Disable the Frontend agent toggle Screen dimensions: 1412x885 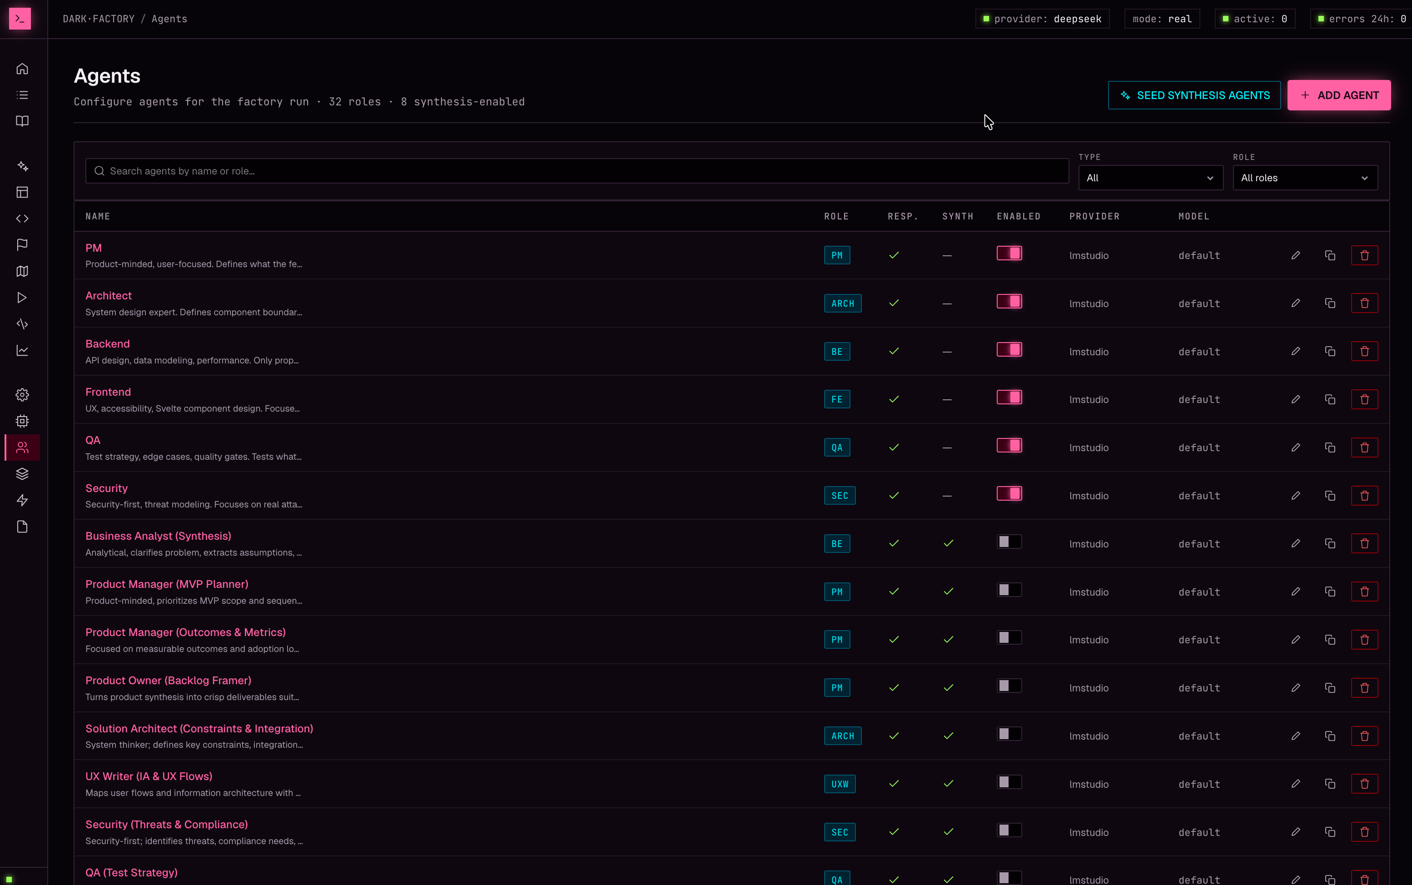pyautogui.click(x=1009, y=398)
